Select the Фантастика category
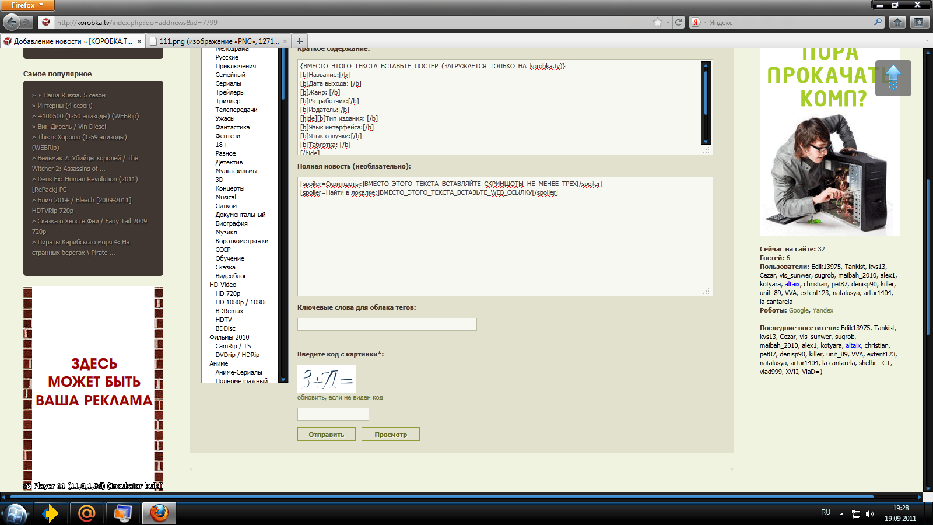Image resolution: width=933 pixels, height=525 pixels. click(x=233, y=127)
